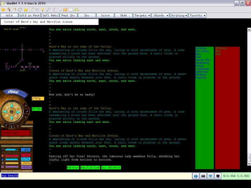Click the green Equilibrium indicator
251x188 pixels.
point(90,168)
